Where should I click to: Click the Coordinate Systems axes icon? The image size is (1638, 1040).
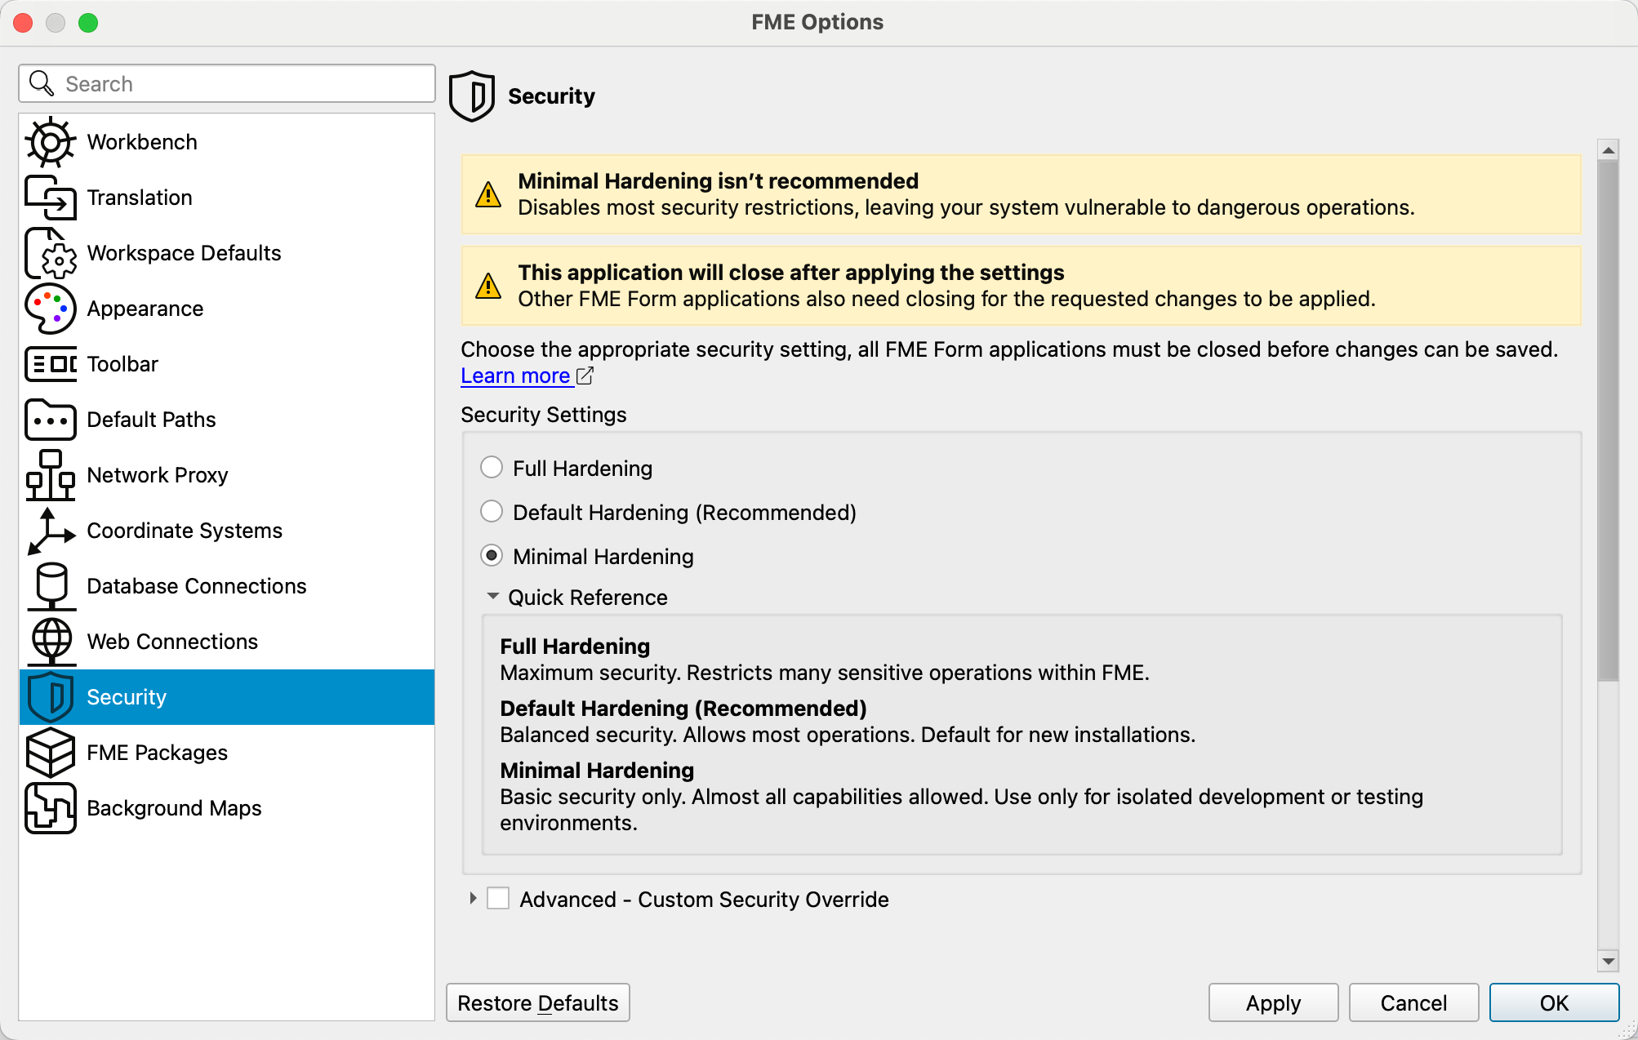pyautogui.click(x=51, y=531)
